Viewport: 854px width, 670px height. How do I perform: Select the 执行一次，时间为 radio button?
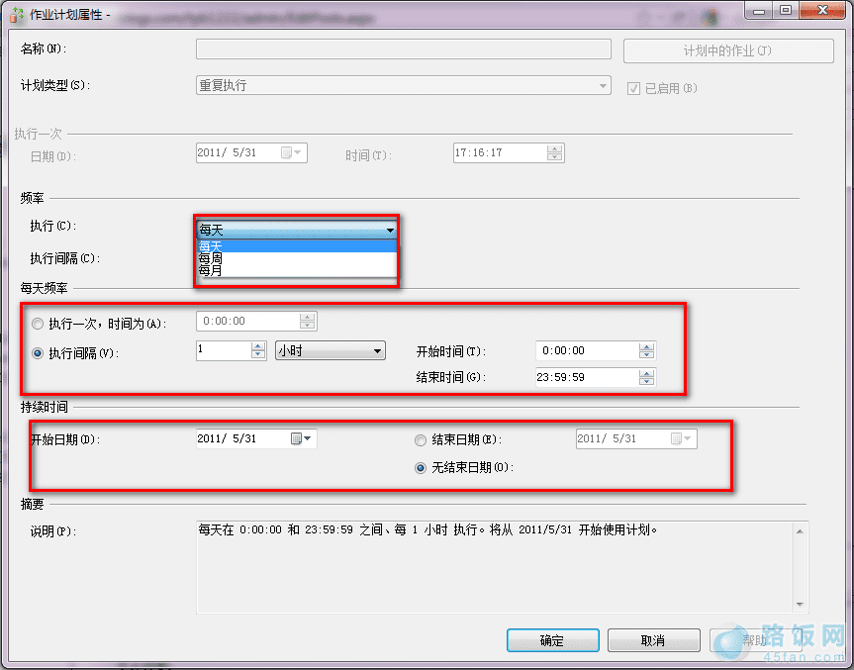click(x=37, y=324)
